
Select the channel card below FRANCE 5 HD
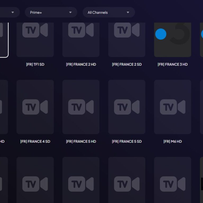pyautogui.click(x=81, y=180)
